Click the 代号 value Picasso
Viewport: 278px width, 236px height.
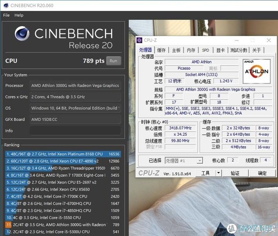point(184,68)
